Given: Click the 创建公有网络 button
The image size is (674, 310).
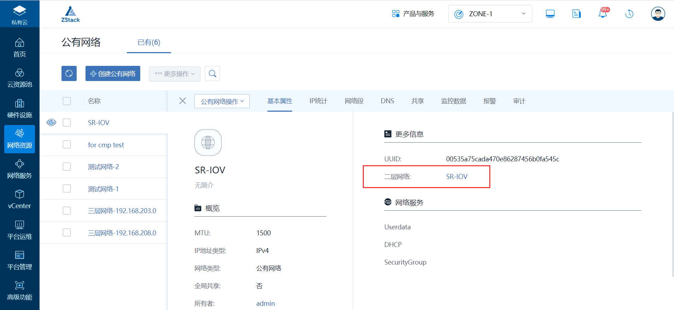Looking at the screenshot, I should pyautogui.click(x=113, y=74).
